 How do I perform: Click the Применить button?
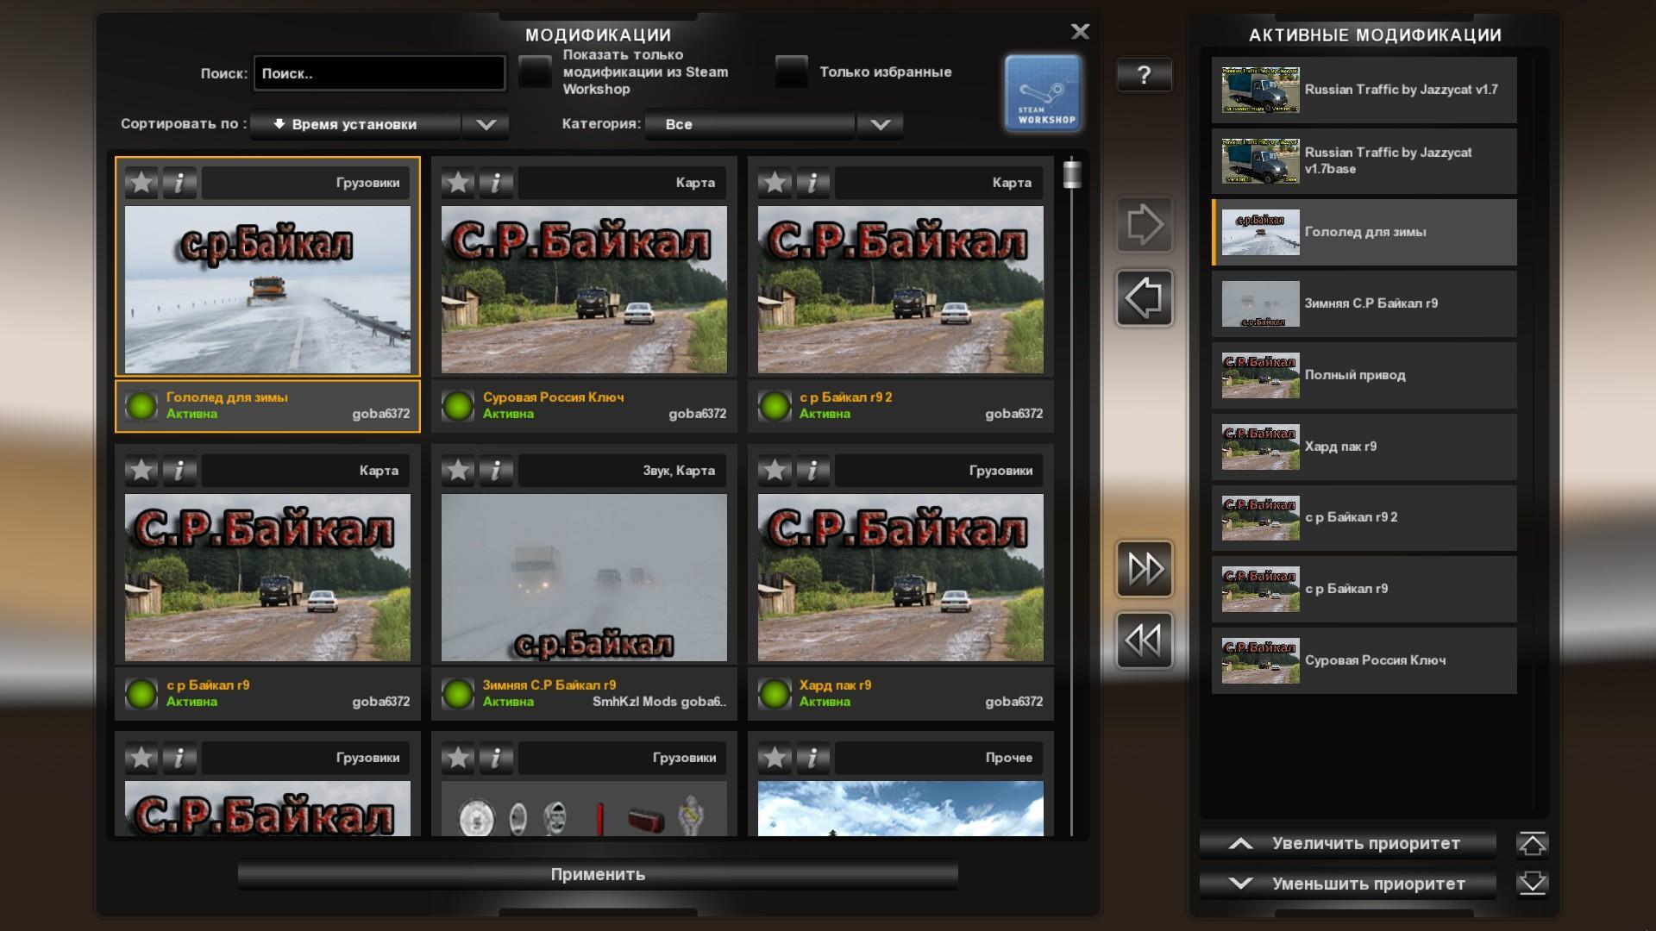click(598, 874)
